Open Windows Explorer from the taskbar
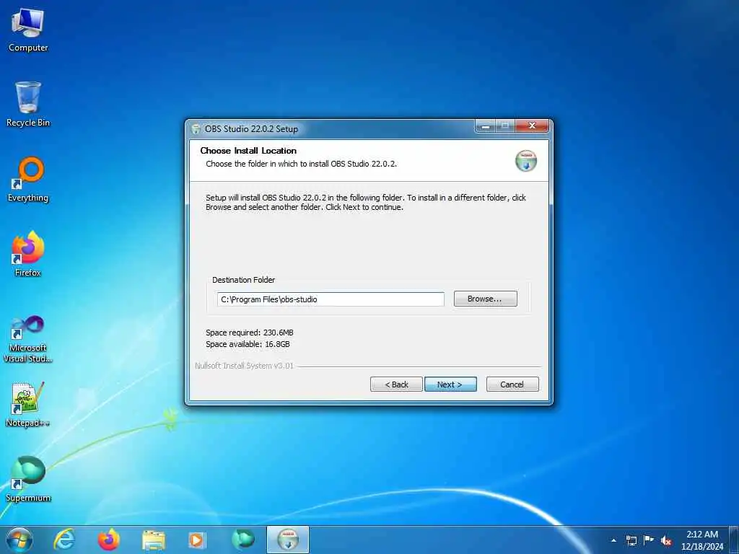Screen dimensions: 739x554 click(x=153, y=540)
